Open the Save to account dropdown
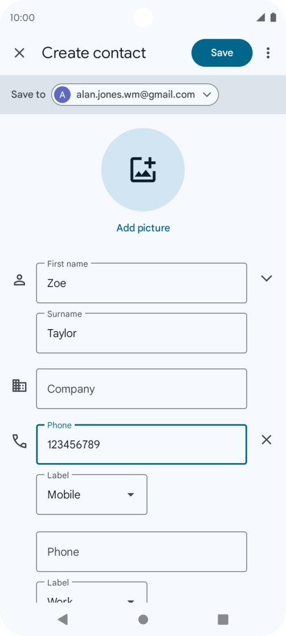The image size is (286, 636). pos(135,95)
